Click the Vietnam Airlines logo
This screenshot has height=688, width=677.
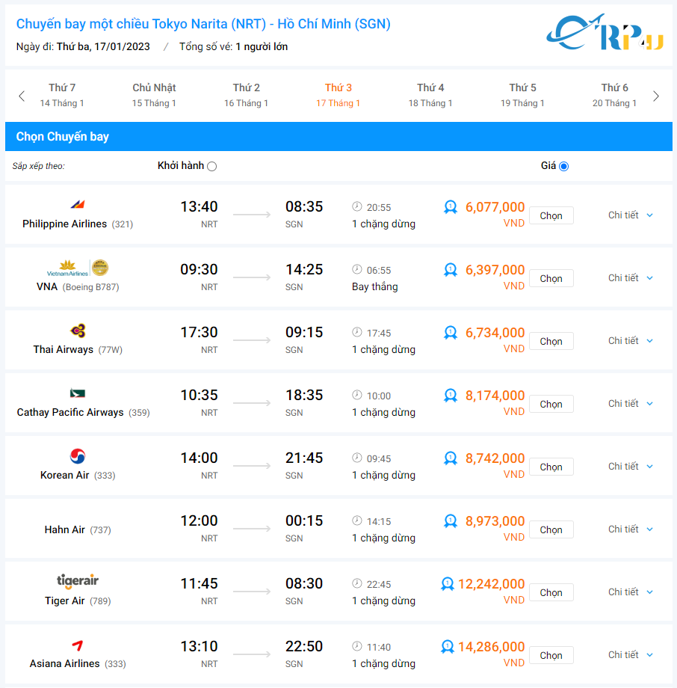(78, 268)
